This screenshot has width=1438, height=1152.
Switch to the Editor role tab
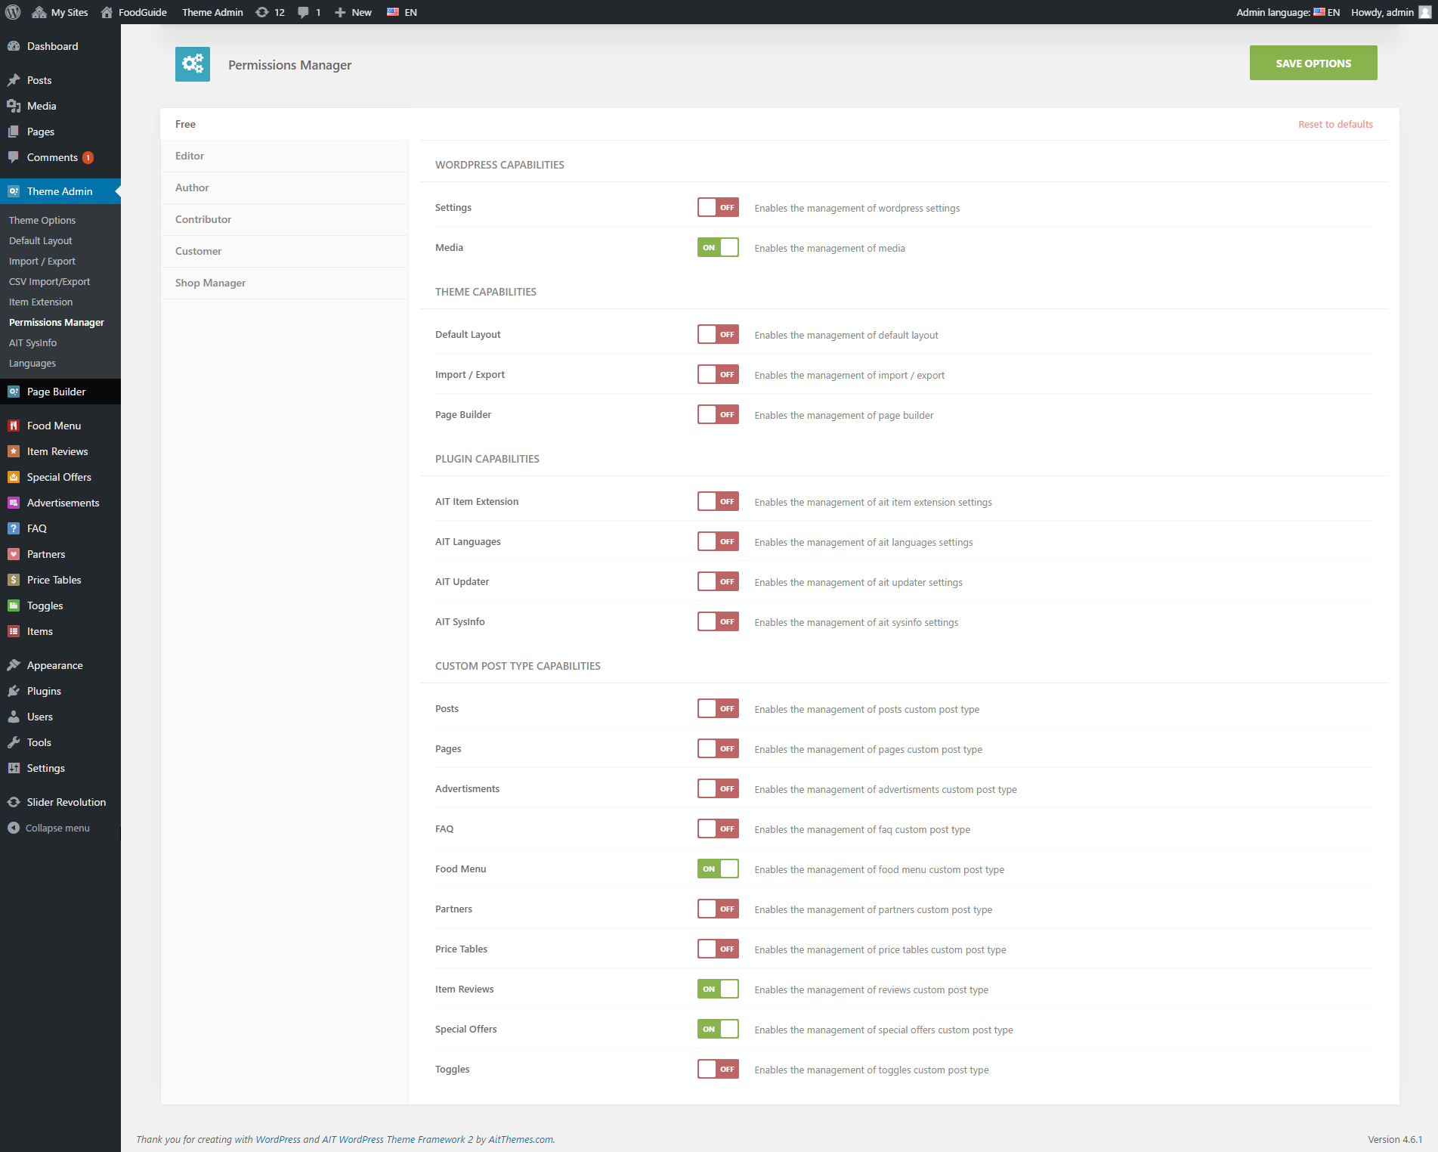point(190,156)
